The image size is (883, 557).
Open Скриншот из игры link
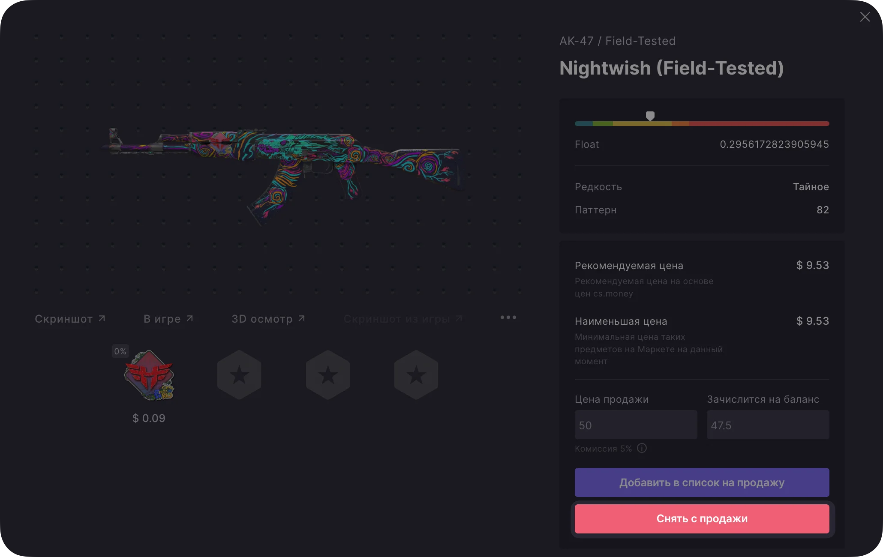[402, 319]
